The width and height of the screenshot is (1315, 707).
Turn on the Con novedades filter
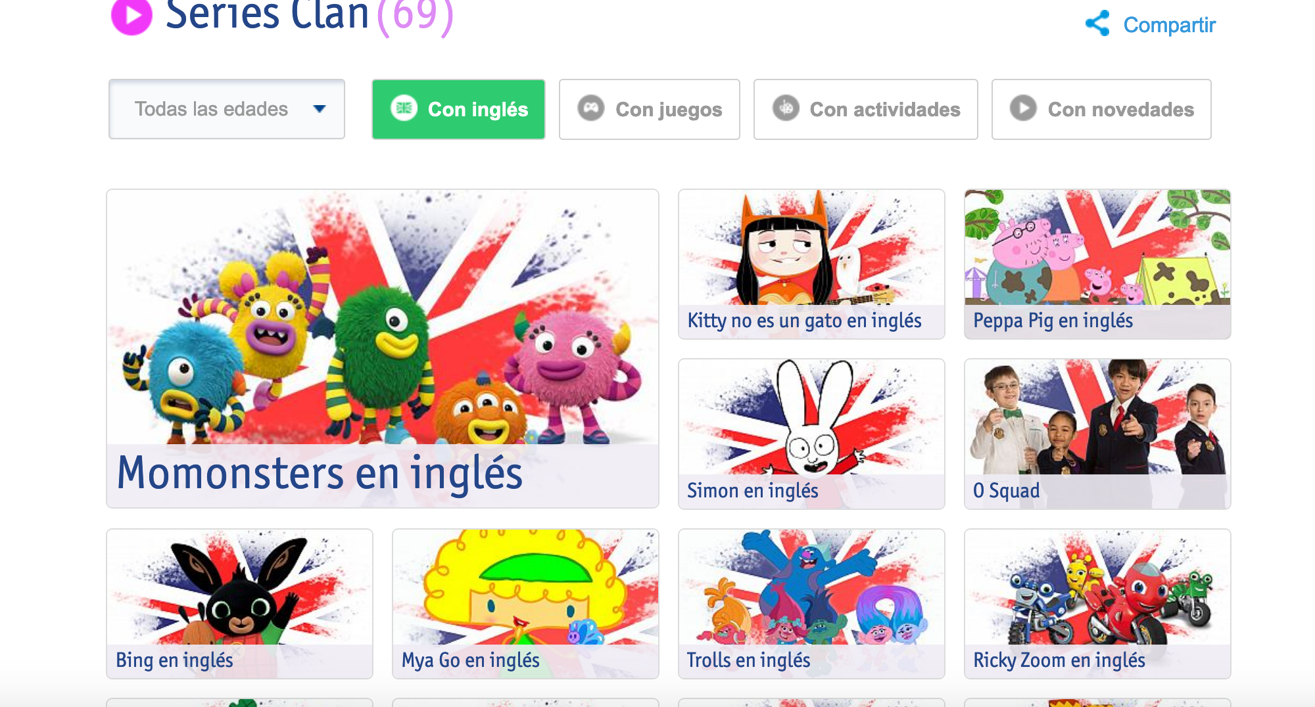[1101, 109]
